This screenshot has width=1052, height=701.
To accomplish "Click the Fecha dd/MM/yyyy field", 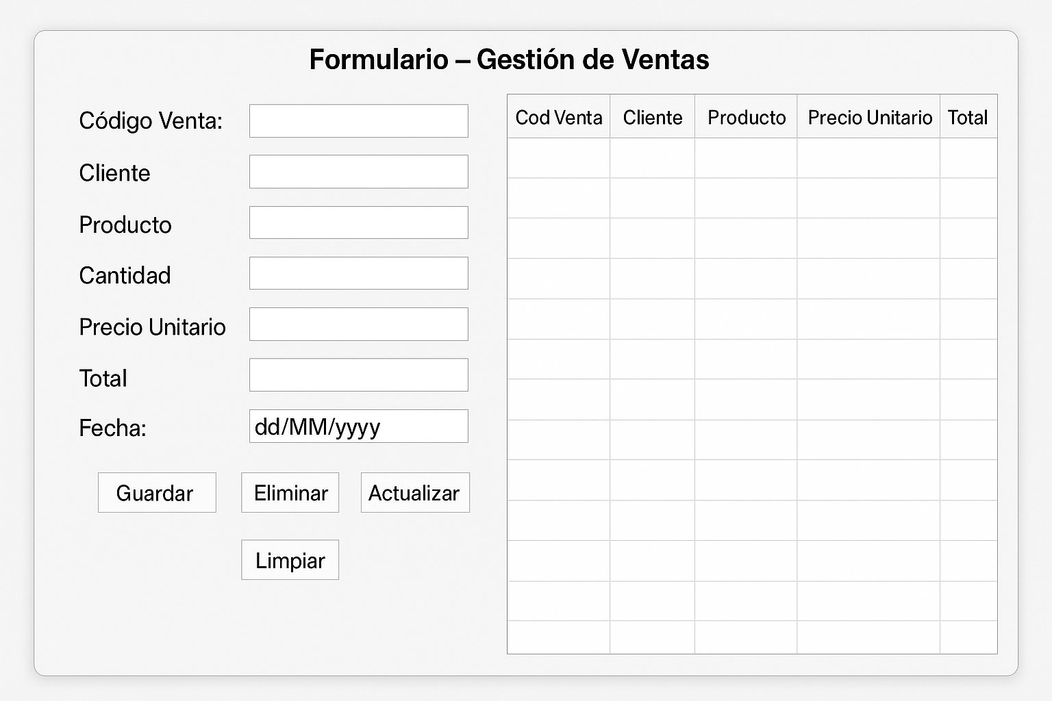I will (358, 426).
